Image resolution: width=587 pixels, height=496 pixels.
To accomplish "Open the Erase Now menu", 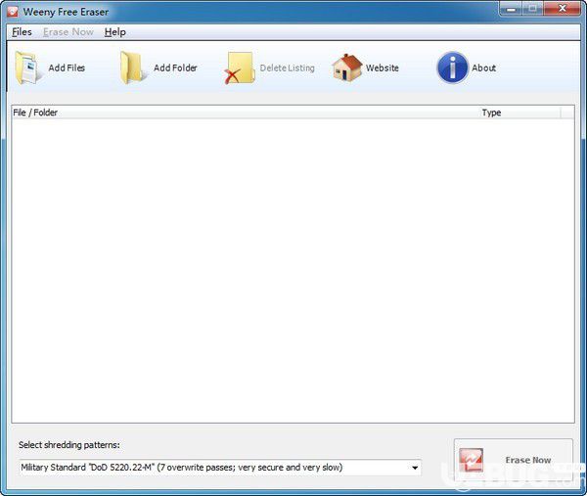I will point(68,32).
